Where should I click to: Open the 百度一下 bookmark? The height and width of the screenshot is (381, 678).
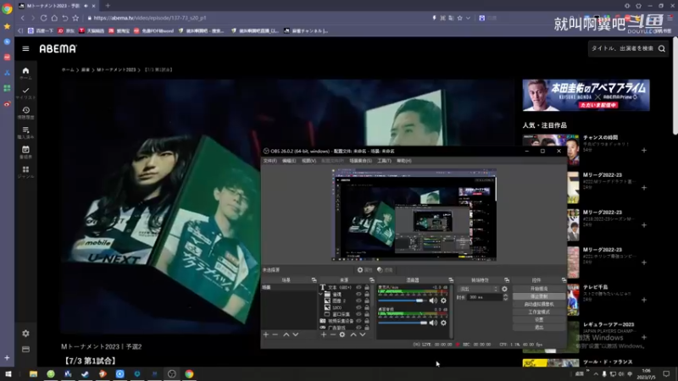(41, 30)
